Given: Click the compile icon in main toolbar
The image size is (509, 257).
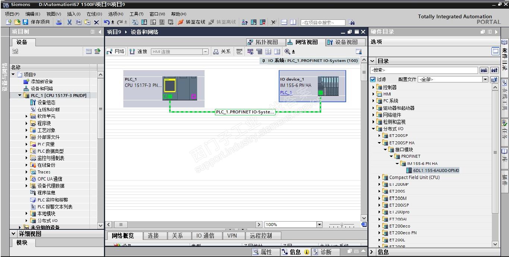Looking at the screenshot, I should [135, 22].
